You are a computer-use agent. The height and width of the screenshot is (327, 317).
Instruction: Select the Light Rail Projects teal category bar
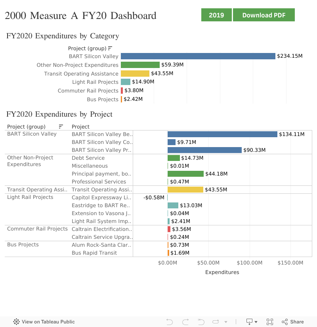pos(126,82)
